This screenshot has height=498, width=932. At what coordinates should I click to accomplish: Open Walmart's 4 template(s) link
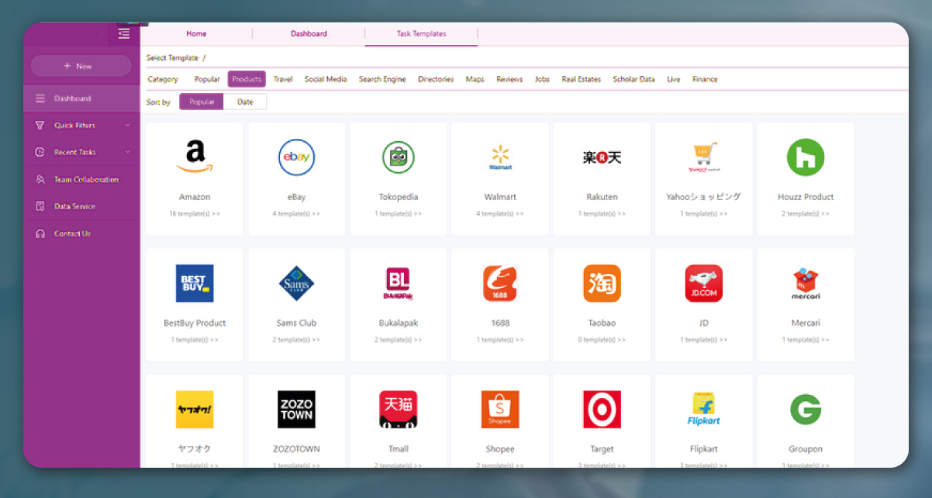[x=500, y=213]
